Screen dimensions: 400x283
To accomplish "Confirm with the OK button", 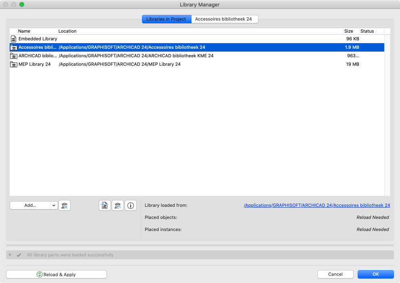I will coord(375,274).
